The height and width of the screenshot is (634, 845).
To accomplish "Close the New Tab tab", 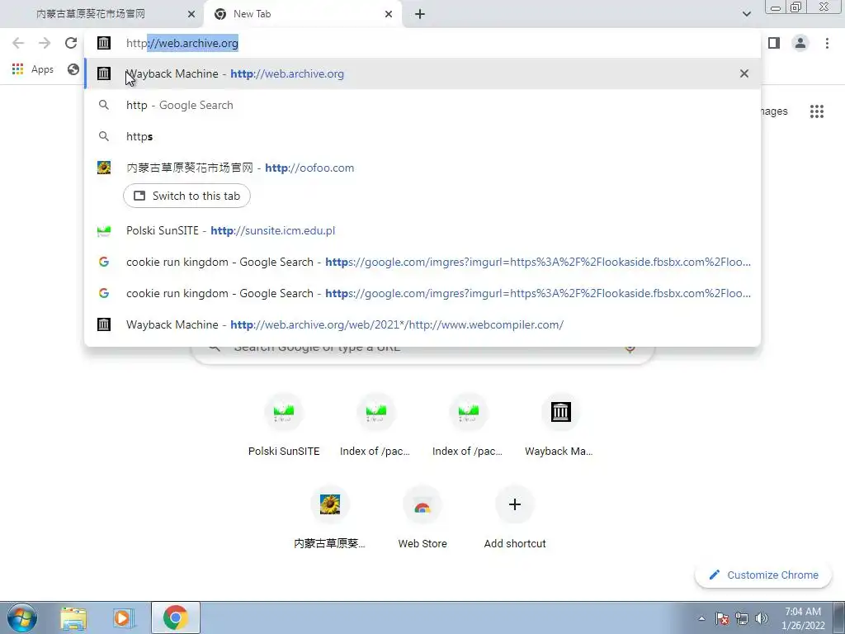I will (x=389, y=15).
